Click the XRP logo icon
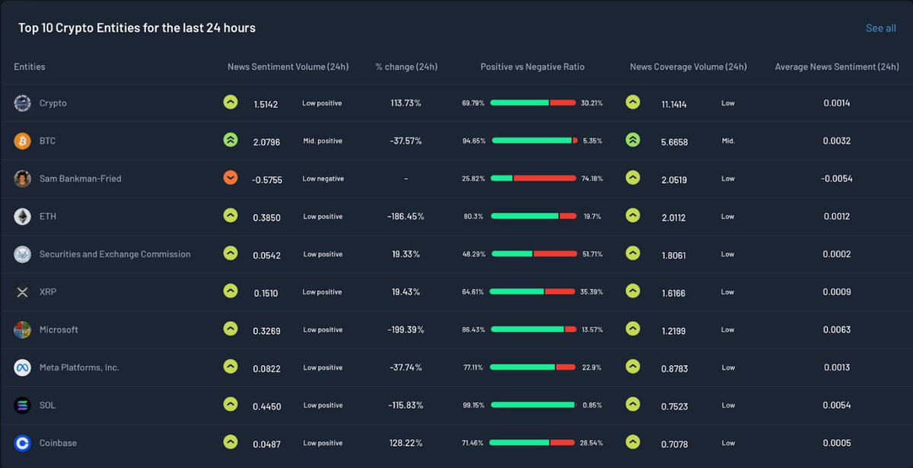Image resolution: width=913 pixels, height=468 pixels. (22, 292)
